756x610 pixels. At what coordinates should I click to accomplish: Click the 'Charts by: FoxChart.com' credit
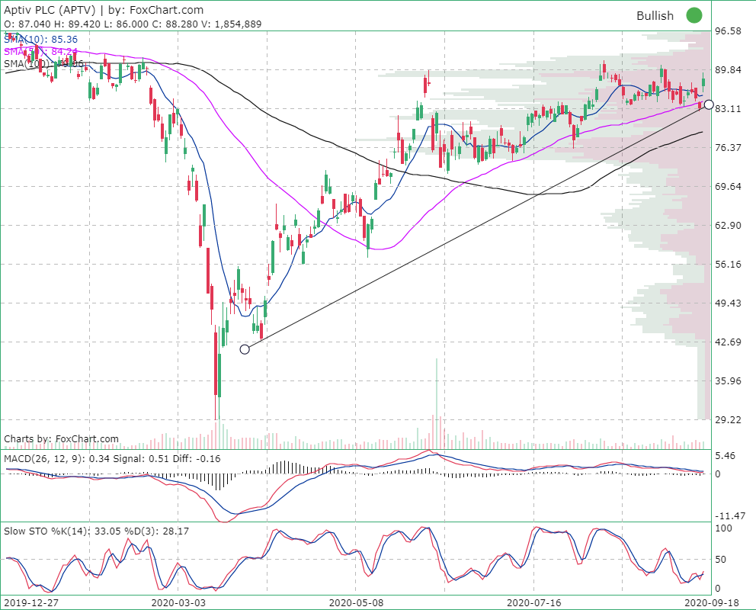[x=61, y=438]
